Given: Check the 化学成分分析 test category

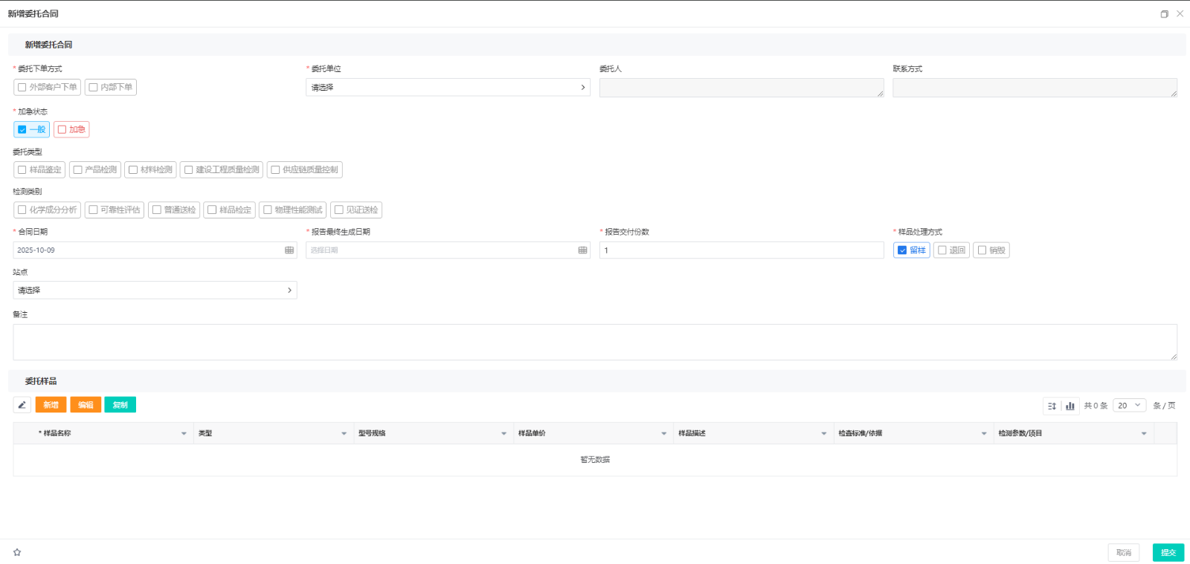Looking at the screenshot, I should click(47, 210).
